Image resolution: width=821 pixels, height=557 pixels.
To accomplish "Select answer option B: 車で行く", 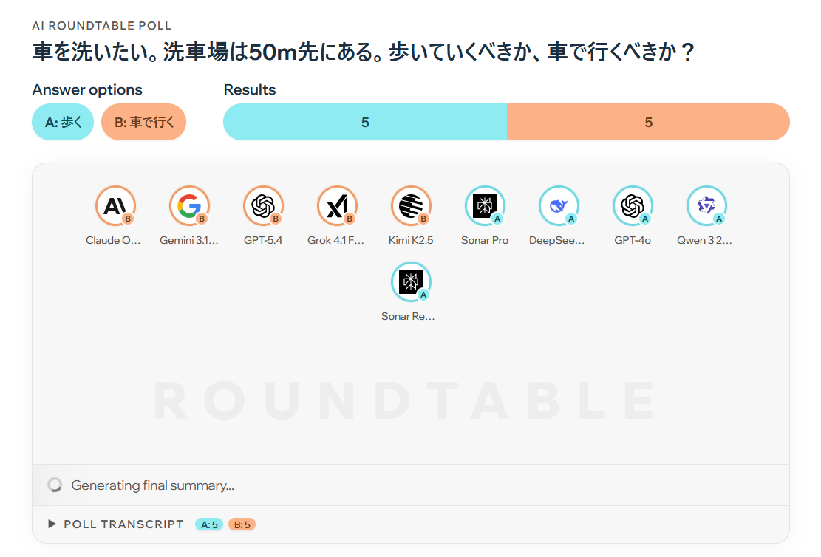I will (x=143, y=123).
